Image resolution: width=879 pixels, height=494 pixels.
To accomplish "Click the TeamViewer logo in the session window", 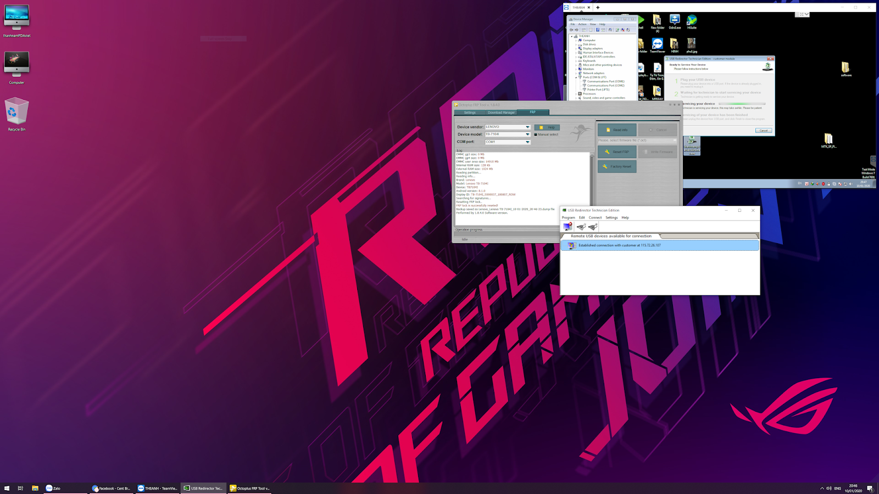I will pyautogui.click(x=566, y=7).
